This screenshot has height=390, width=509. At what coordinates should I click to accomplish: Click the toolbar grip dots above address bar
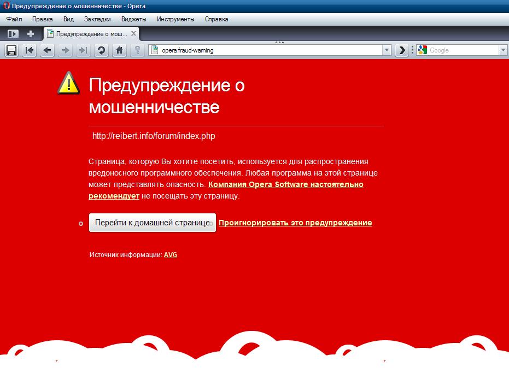[279, 42]
